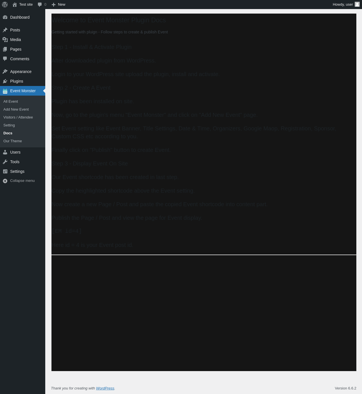Click the Settings sliders icon
The height and width of the screenshot is (394, 362).
tap(5, 171)
